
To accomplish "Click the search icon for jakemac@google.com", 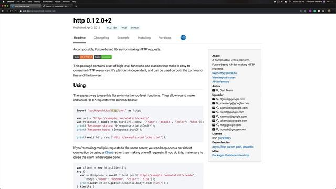I will click(217, 121).
